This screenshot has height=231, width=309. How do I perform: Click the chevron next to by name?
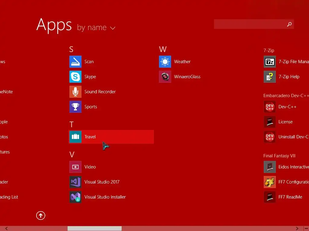click(113, 28)
